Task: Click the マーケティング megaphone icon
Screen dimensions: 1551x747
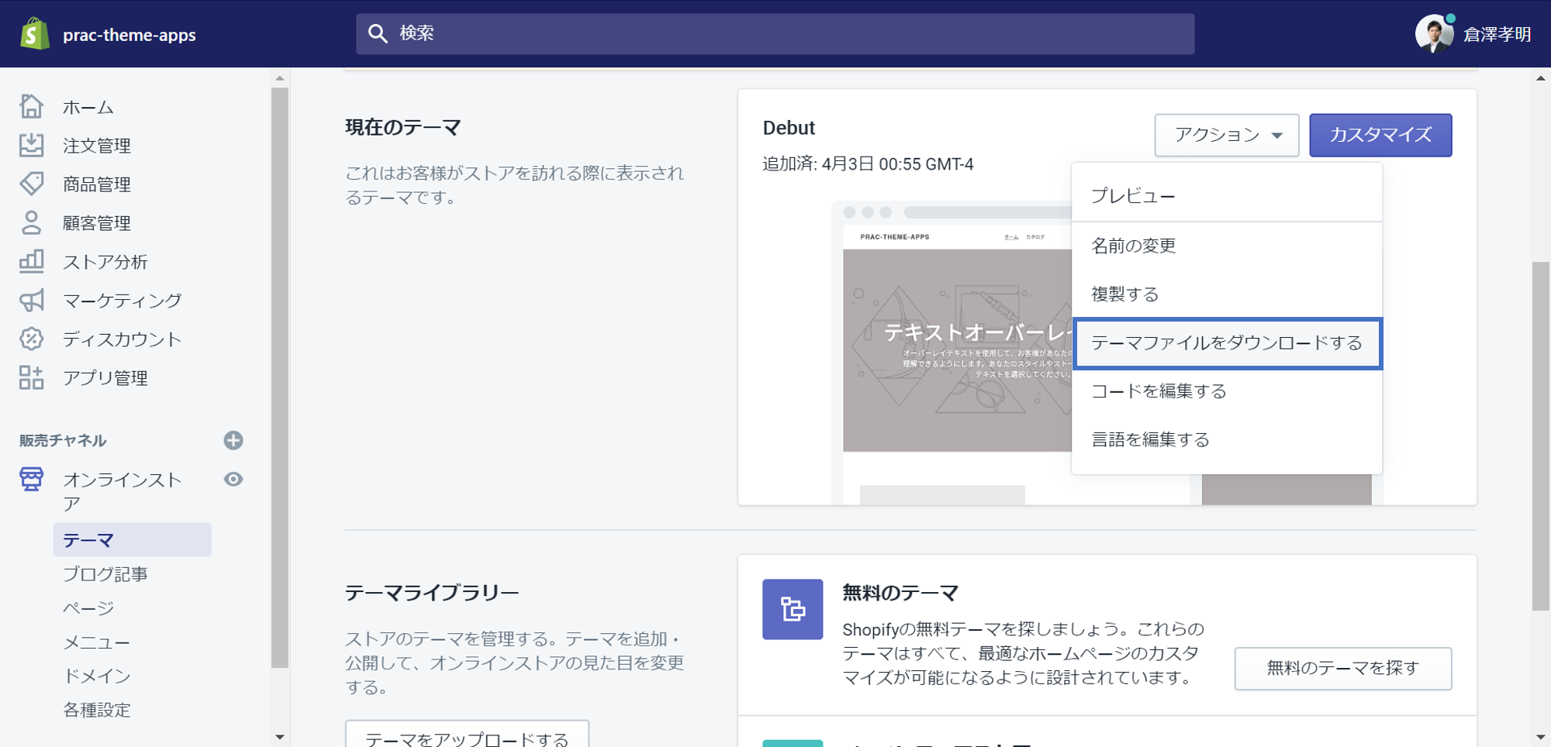Action: [32, 301]
